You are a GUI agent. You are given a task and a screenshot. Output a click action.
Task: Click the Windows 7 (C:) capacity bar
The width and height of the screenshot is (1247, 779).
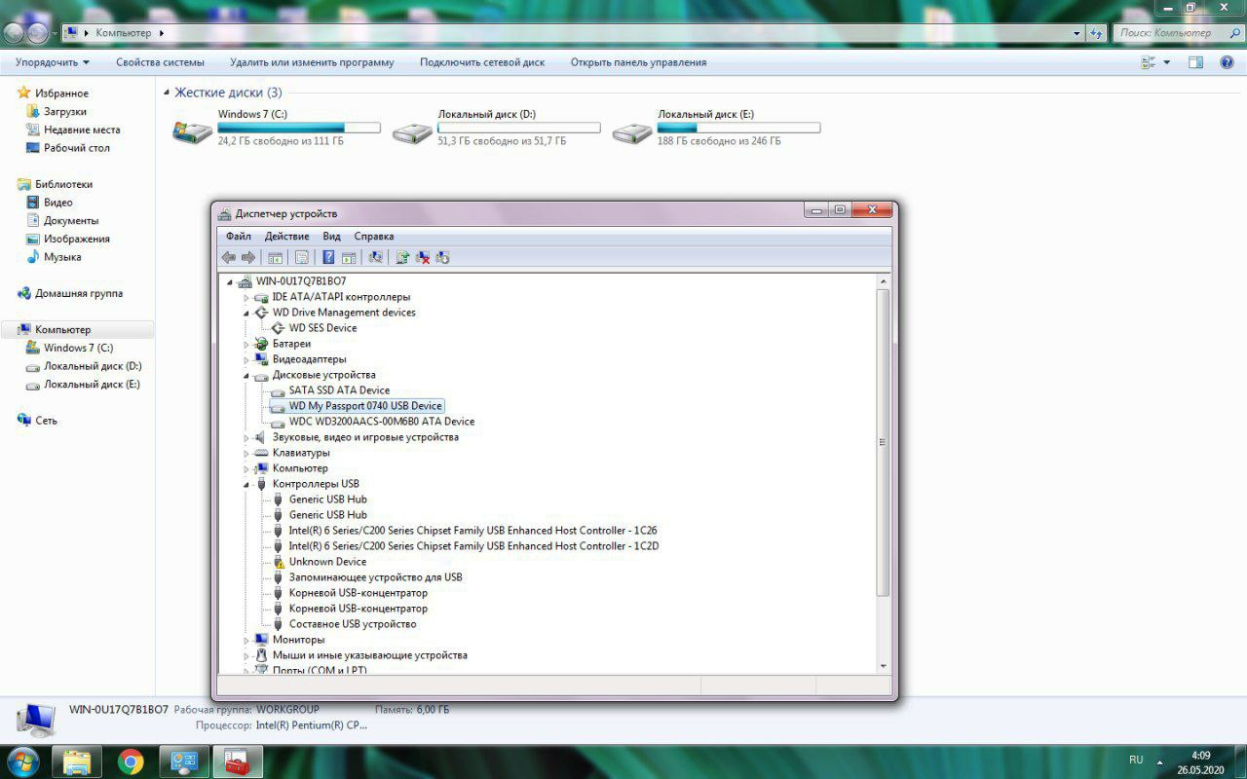pos(299,128)
